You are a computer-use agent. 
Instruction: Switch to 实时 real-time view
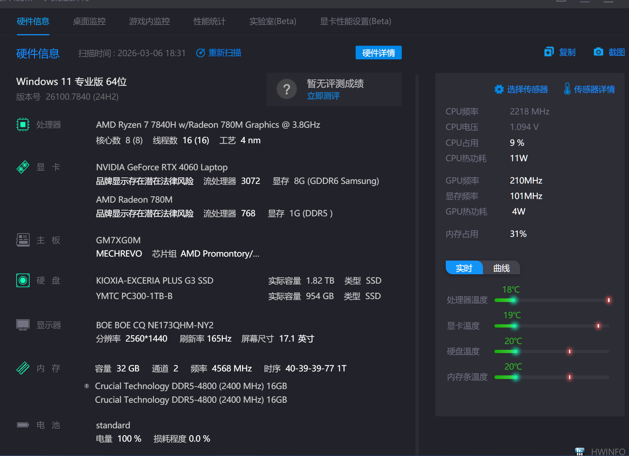464,268
